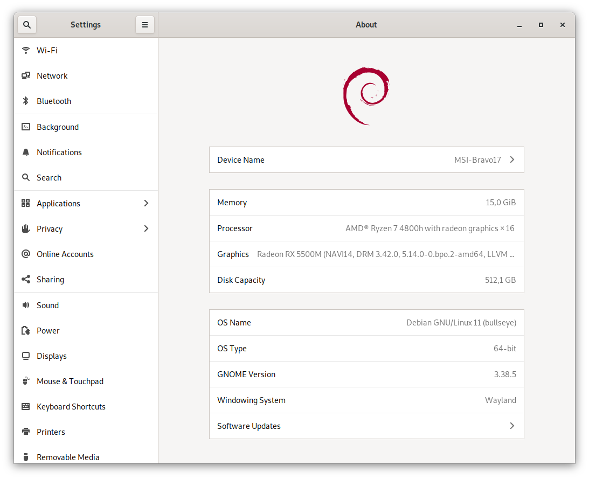Open Software Updates chevron arrow
589x479 pixels.
[x=512, y=426]
